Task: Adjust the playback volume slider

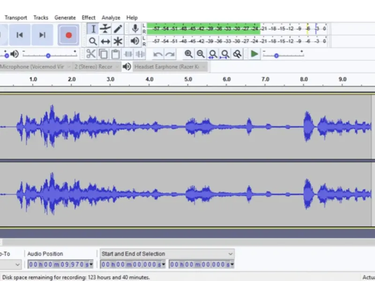Action: pos(50,55)
